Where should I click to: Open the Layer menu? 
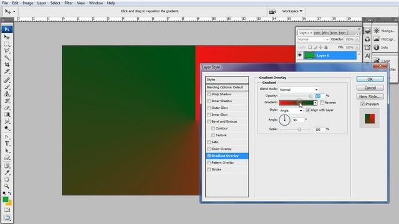point(42,3)
